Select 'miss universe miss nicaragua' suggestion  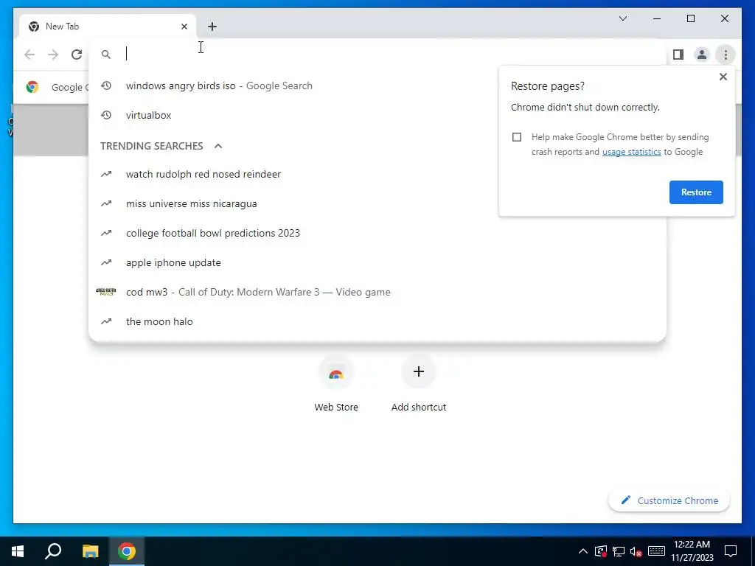tap(377, 203)
